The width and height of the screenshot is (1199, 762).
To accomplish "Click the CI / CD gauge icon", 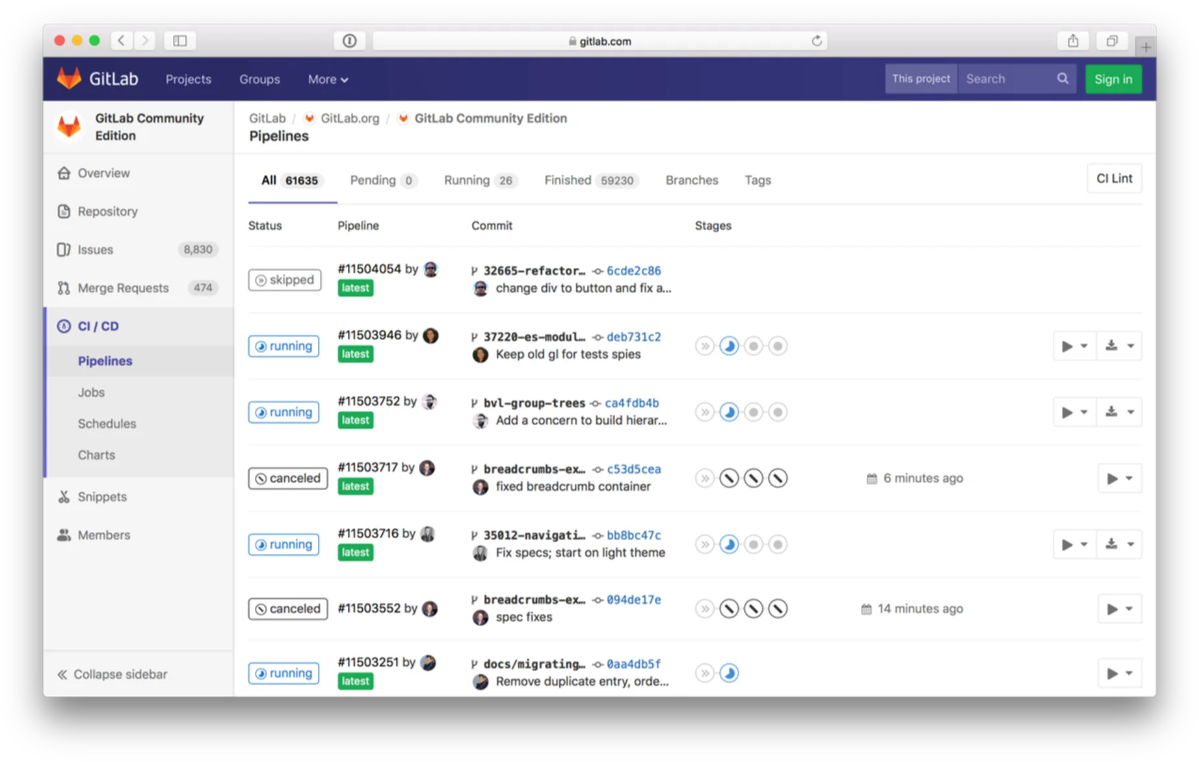I will pyautogui.click(x=63, y=326).
